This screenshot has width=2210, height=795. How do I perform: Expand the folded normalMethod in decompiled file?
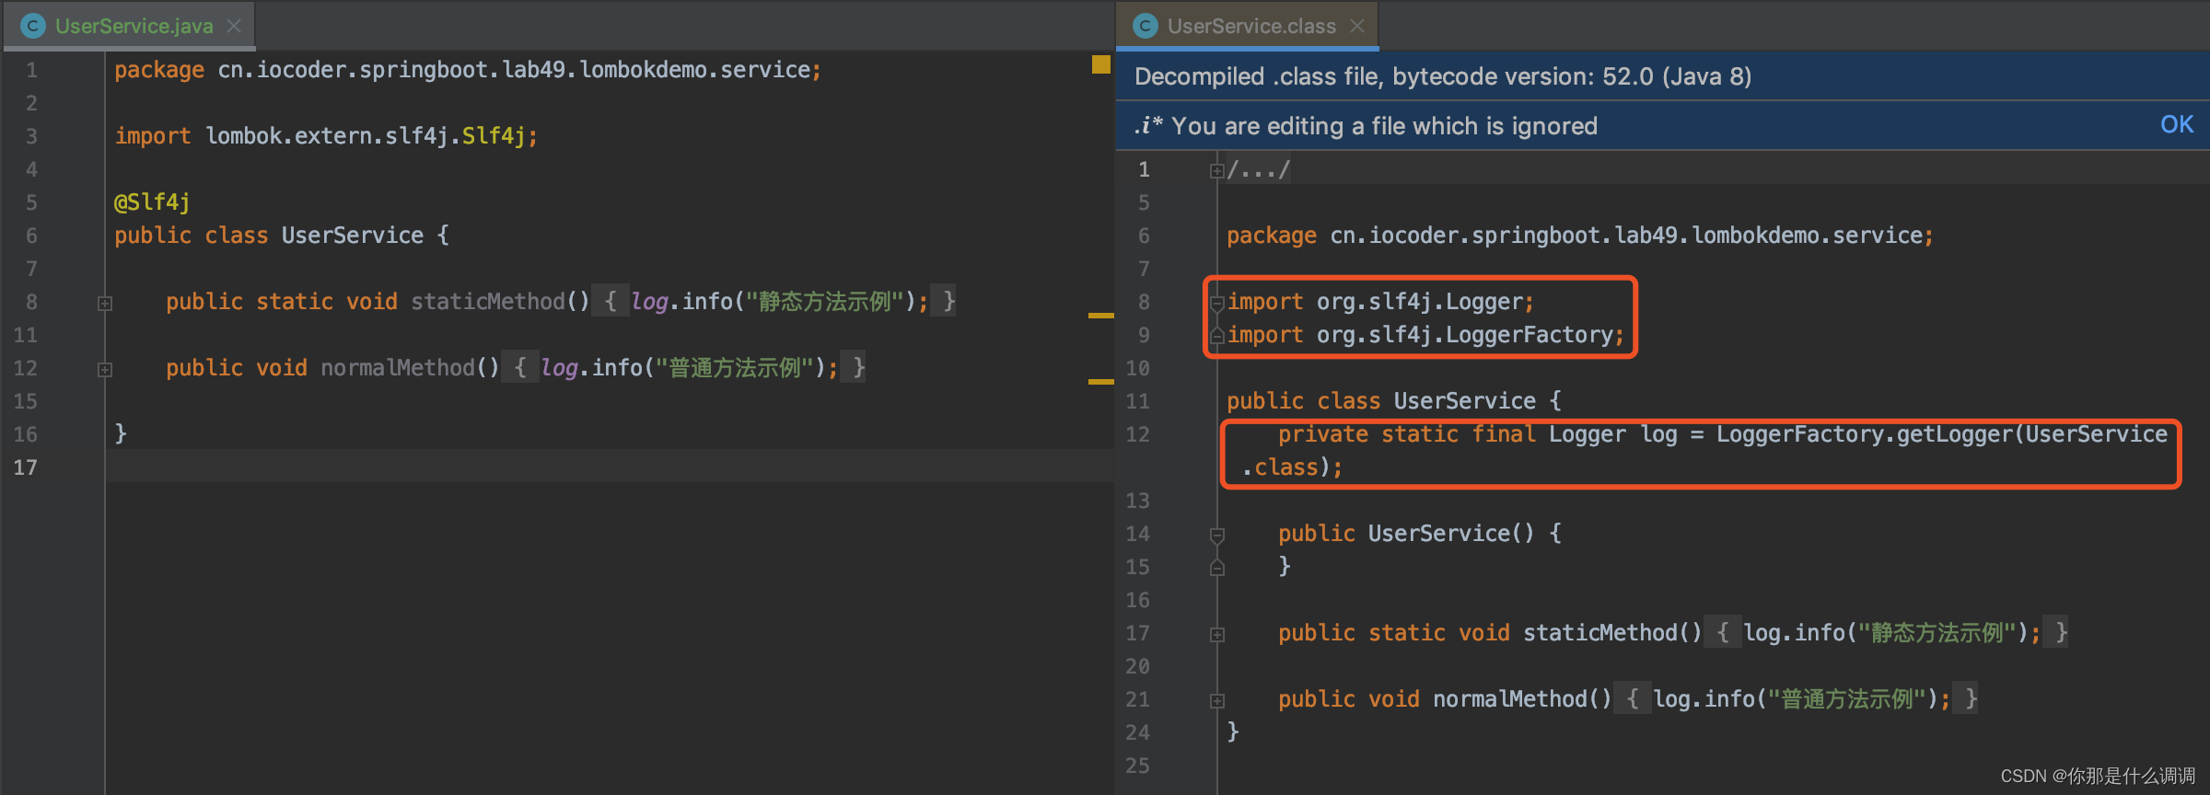1216,700
